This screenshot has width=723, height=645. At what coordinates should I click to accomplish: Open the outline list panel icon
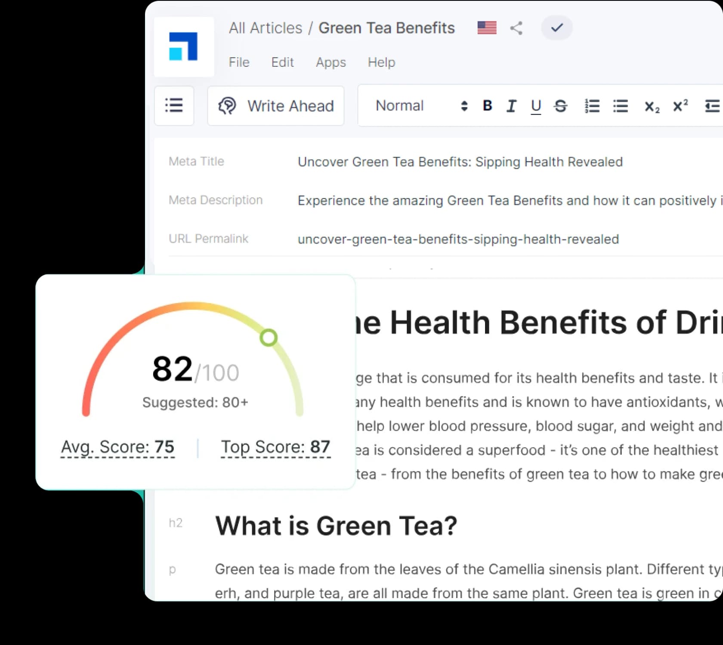(x=174, y=105)
